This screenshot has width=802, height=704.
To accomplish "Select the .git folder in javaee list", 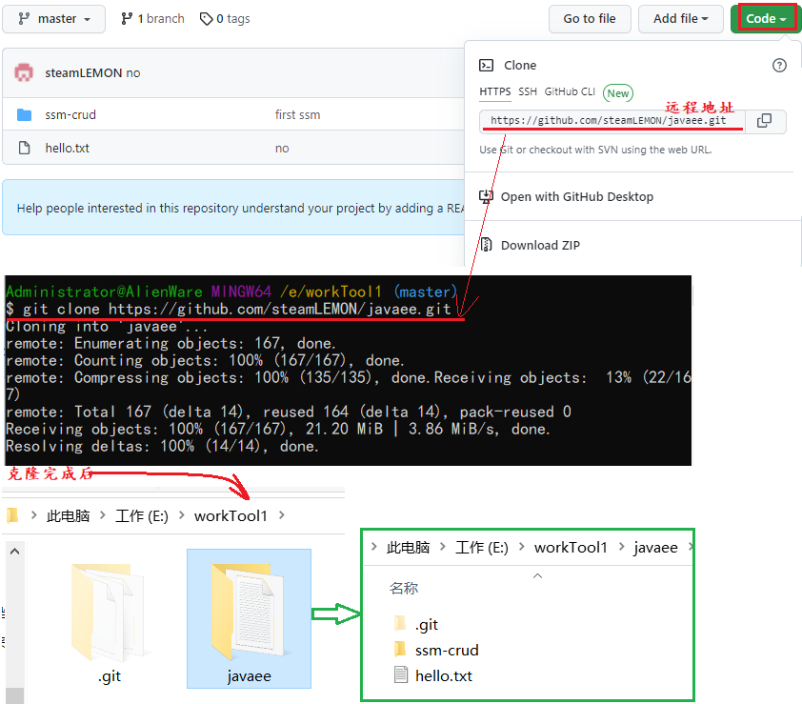I will [x=427, y=625].
